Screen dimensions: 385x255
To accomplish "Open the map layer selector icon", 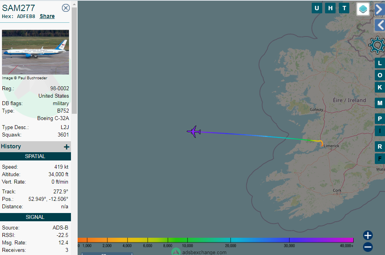I will pos(363,9).
